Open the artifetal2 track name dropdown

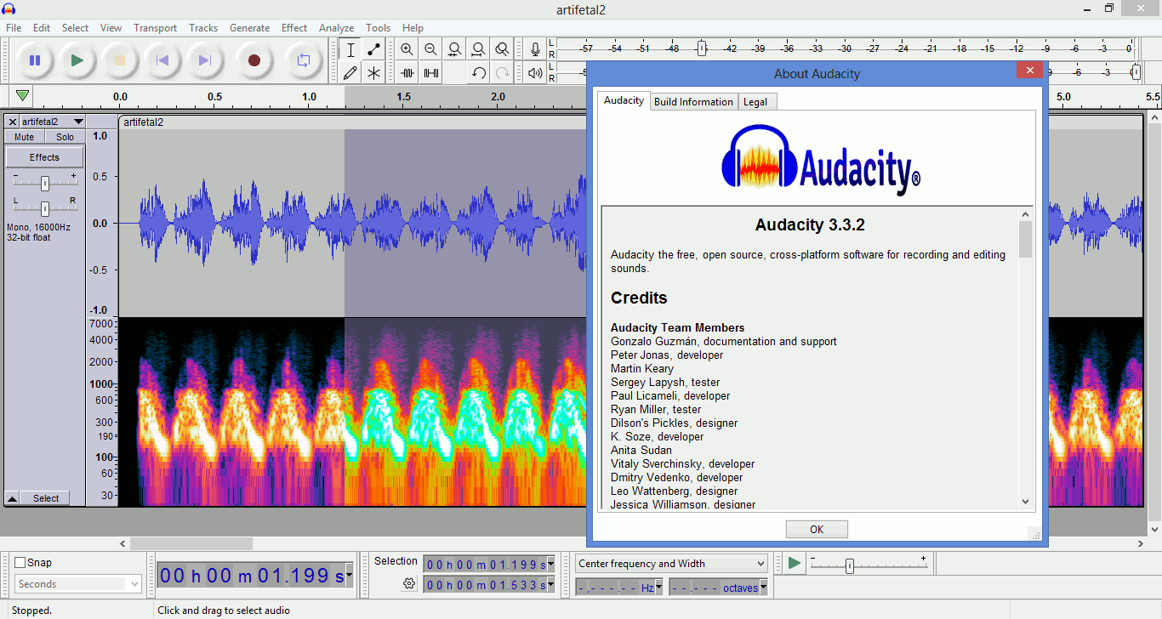[53, 122]
